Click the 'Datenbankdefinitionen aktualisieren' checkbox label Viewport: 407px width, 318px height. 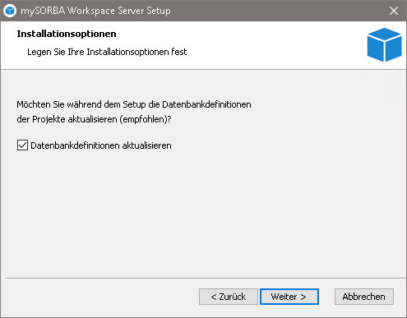101,145
